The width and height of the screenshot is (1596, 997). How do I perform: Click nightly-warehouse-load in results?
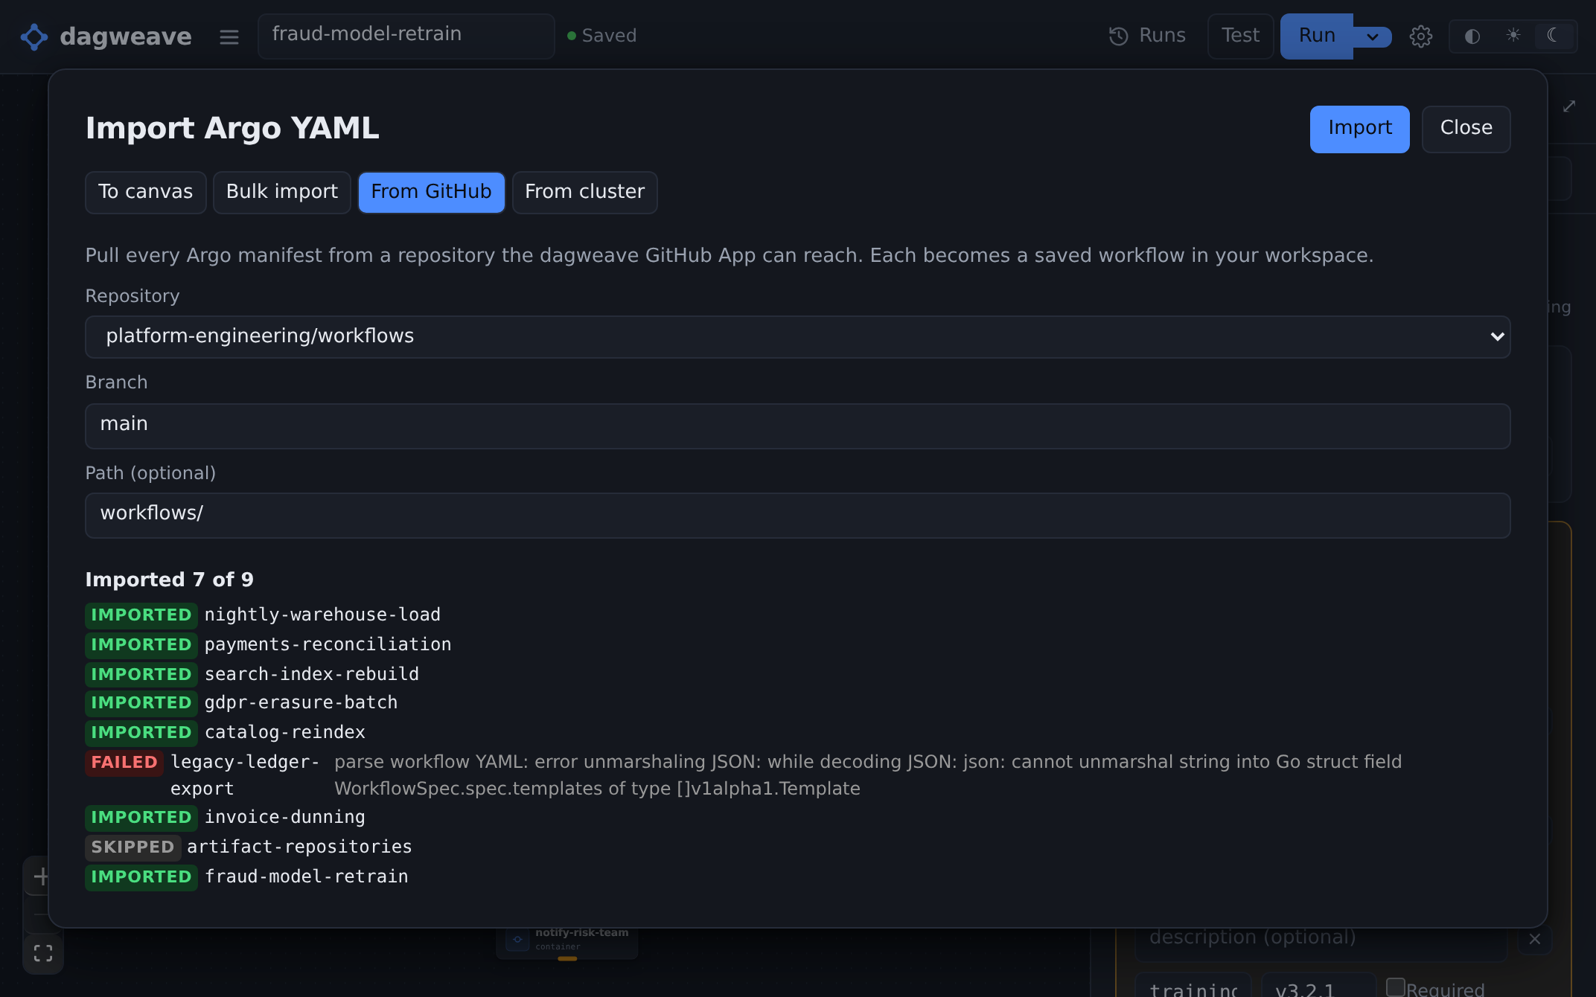[322, 615]
